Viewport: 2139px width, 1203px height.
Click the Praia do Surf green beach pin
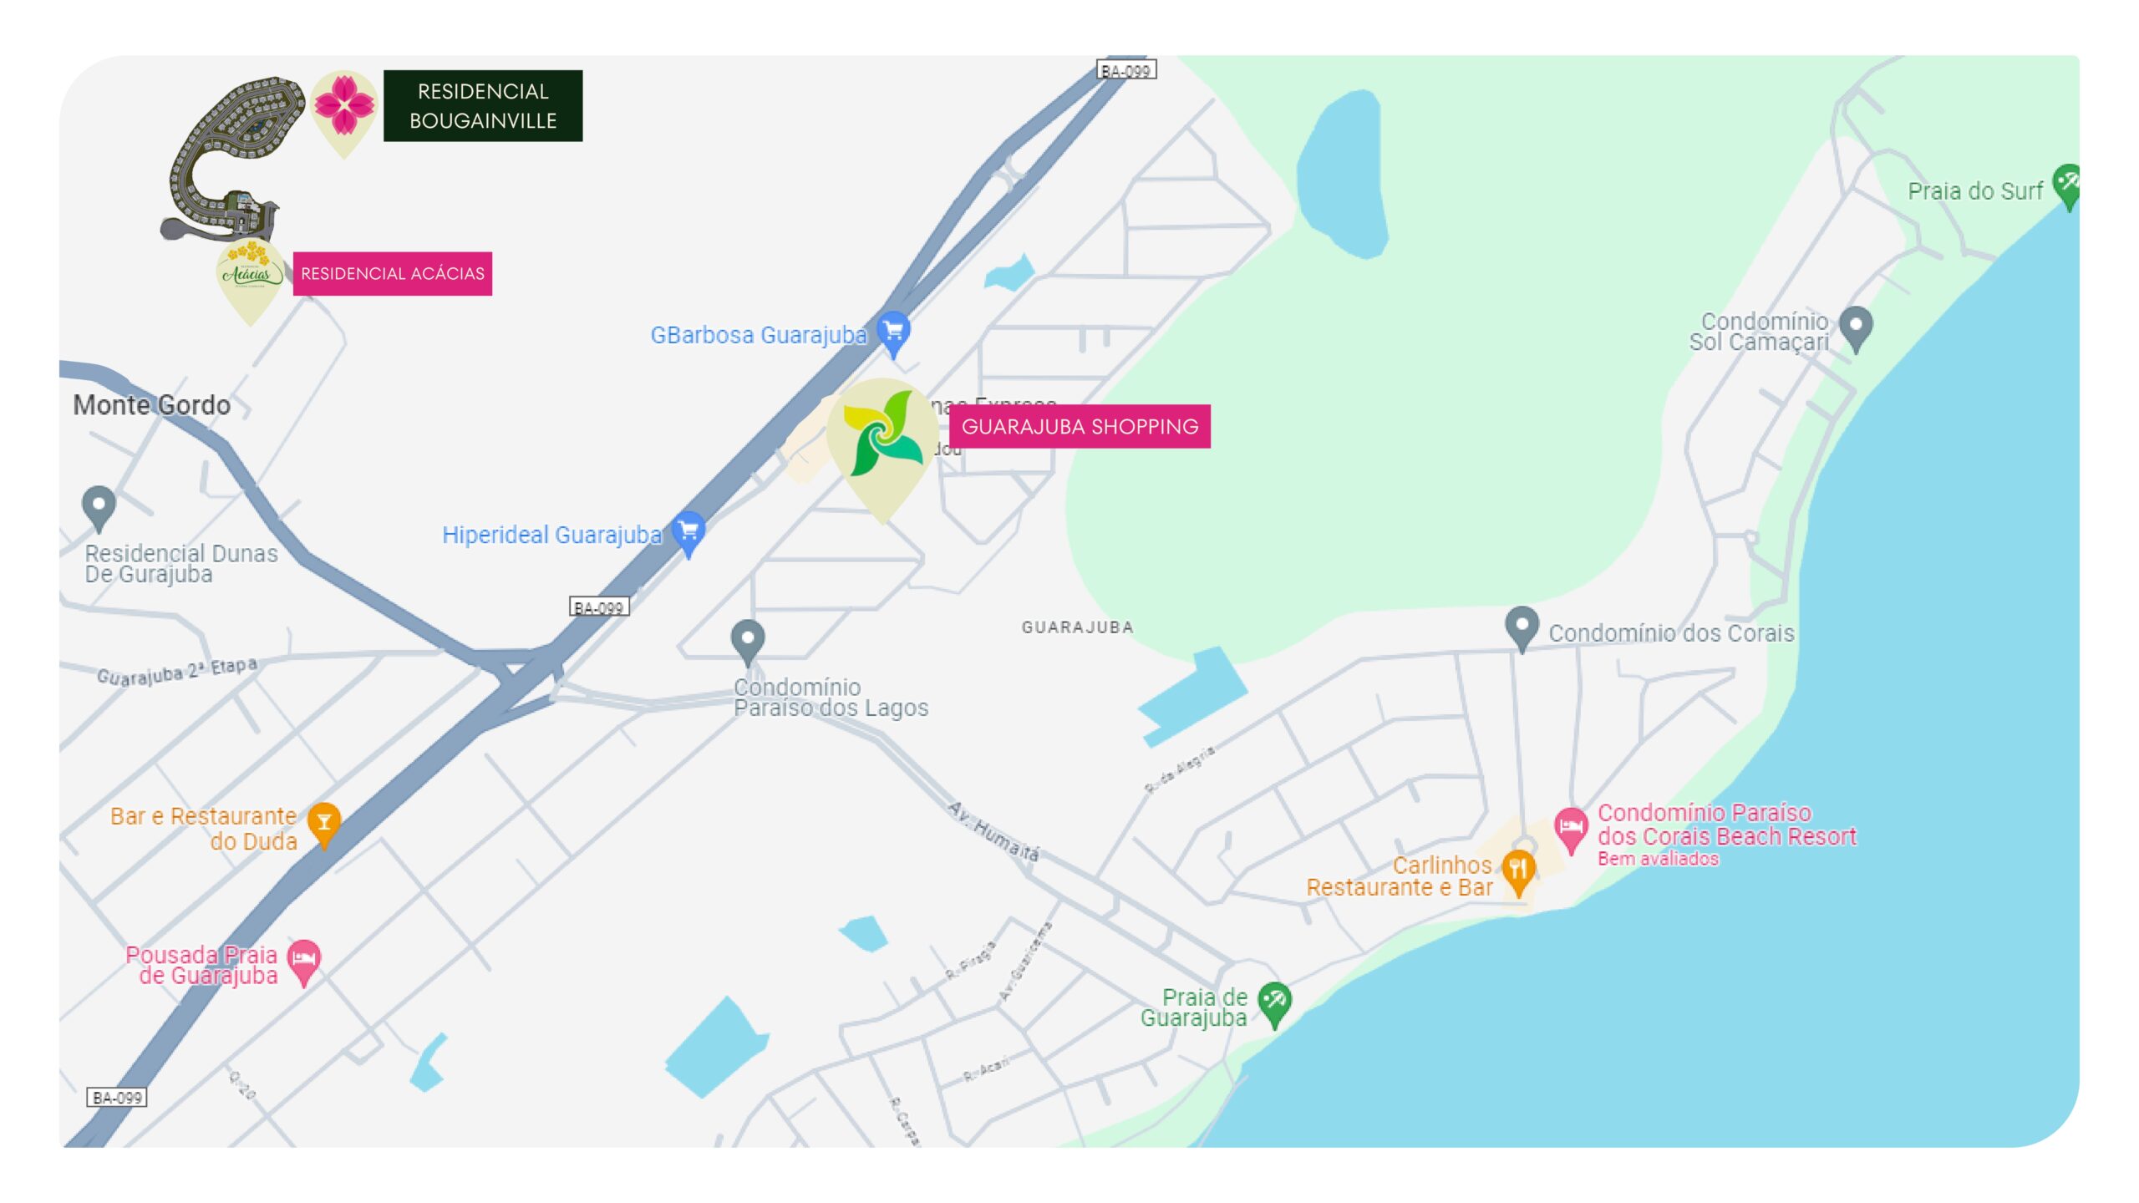[x=2067, y=187]
